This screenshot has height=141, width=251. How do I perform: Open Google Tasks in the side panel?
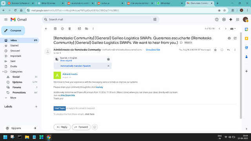click(247, 47)
